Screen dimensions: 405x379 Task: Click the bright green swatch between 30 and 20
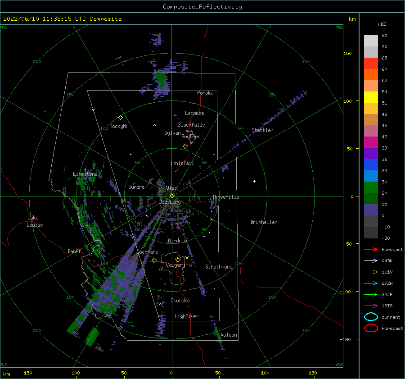coord(371,187)
